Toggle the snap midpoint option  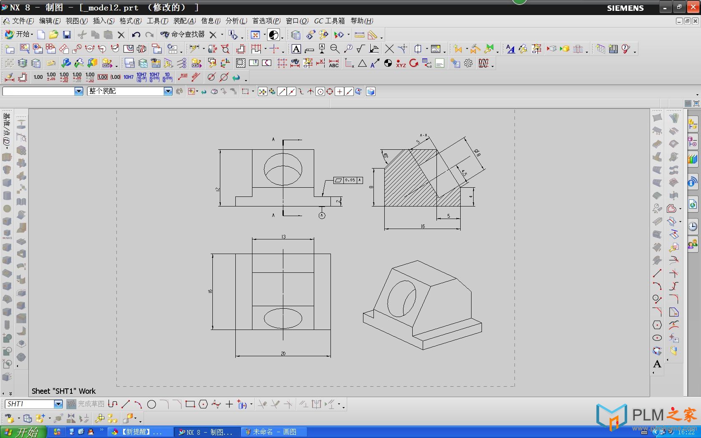point(292,92)
